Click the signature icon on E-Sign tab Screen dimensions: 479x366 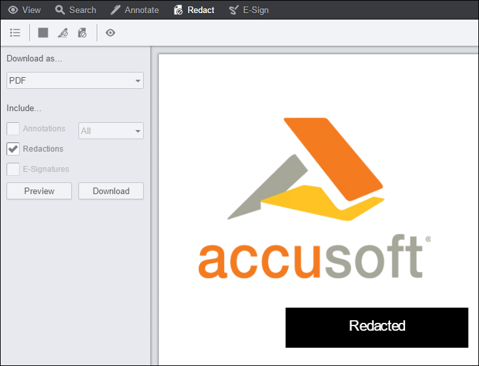tap(234, 10)
